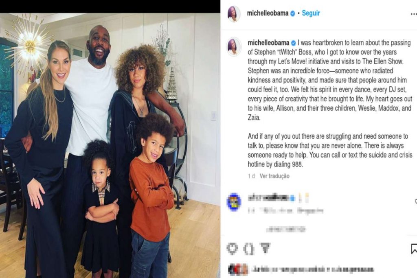Open the comment bubble icon
This screenshot has width=417, height=278.
coord(249,249)
